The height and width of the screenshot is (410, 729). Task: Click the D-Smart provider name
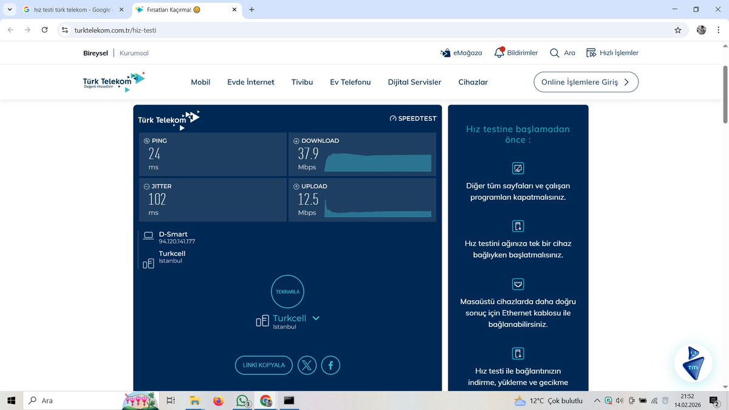point(173,234)
